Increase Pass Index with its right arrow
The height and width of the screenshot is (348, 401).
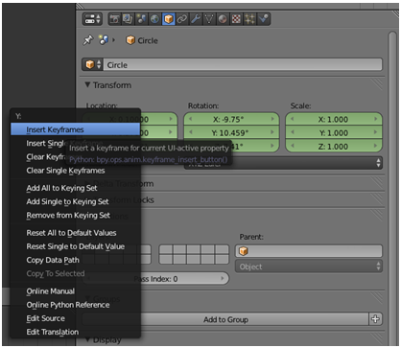pyautogui.click(x=223, y=279)
